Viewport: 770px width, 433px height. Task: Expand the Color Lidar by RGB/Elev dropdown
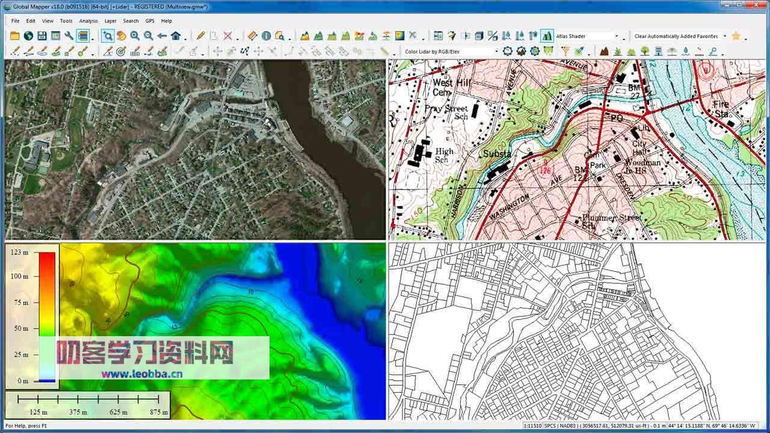click(496, 52)
